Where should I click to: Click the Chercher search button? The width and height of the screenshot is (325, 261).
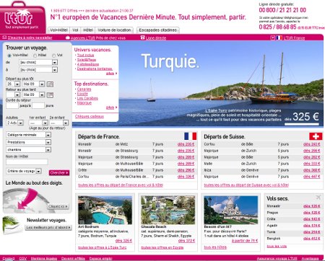(59, 172)
